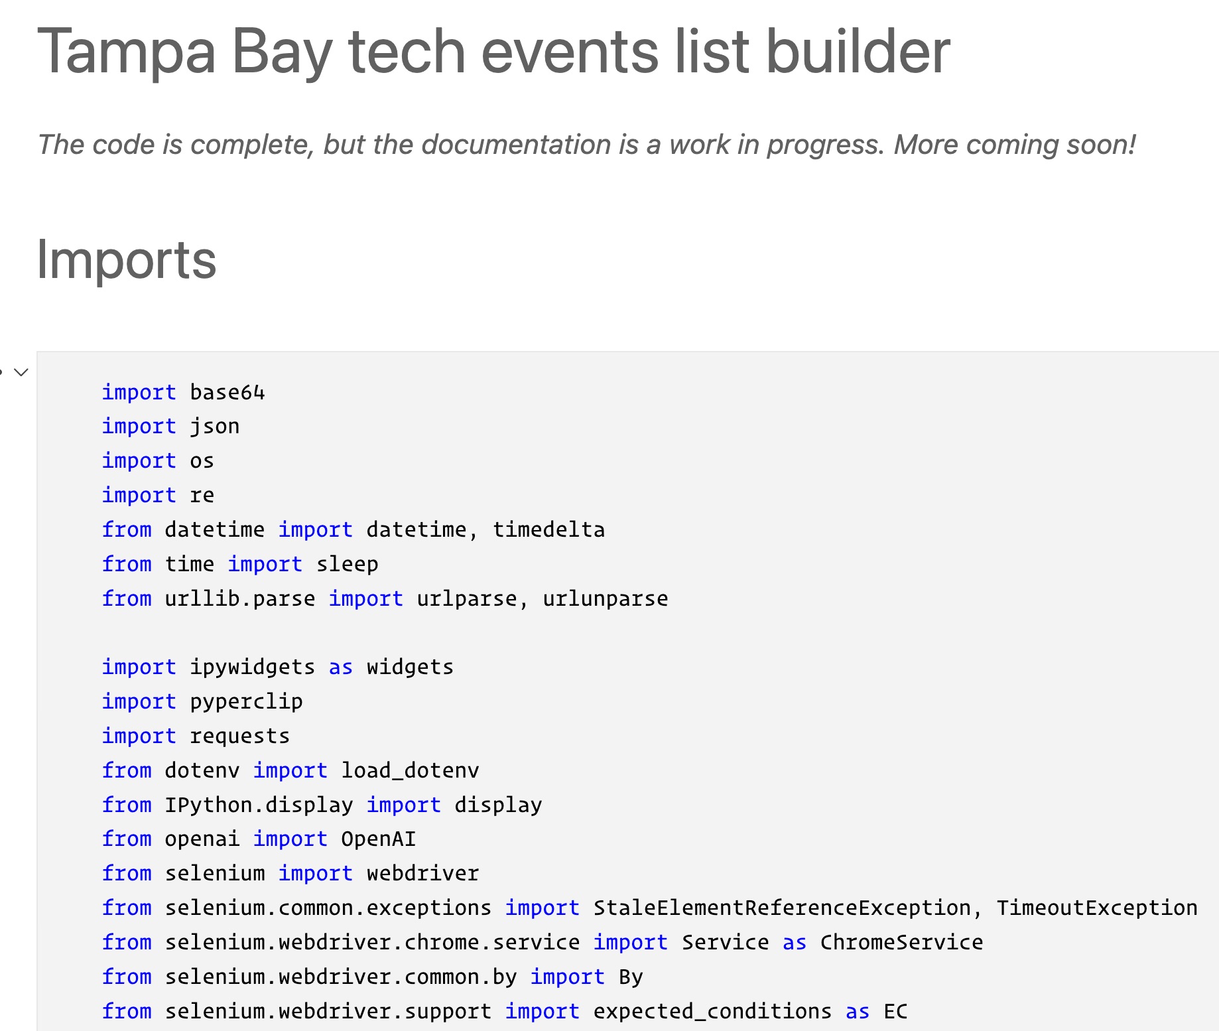Click the 'import re' code line
The width and height of the screenshot is (1219, 1031).
click(x=158, y=495)
